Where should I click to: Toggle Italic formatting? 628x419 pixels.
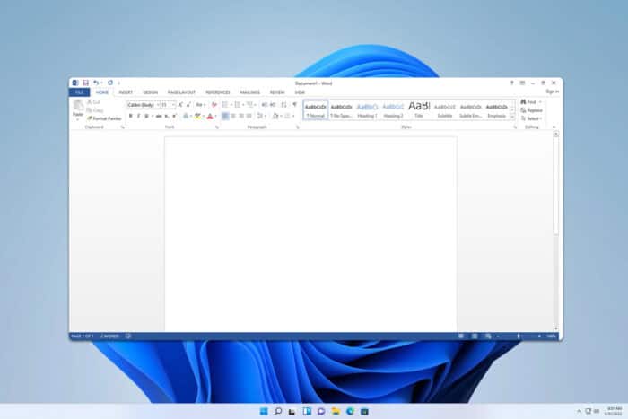139,116
